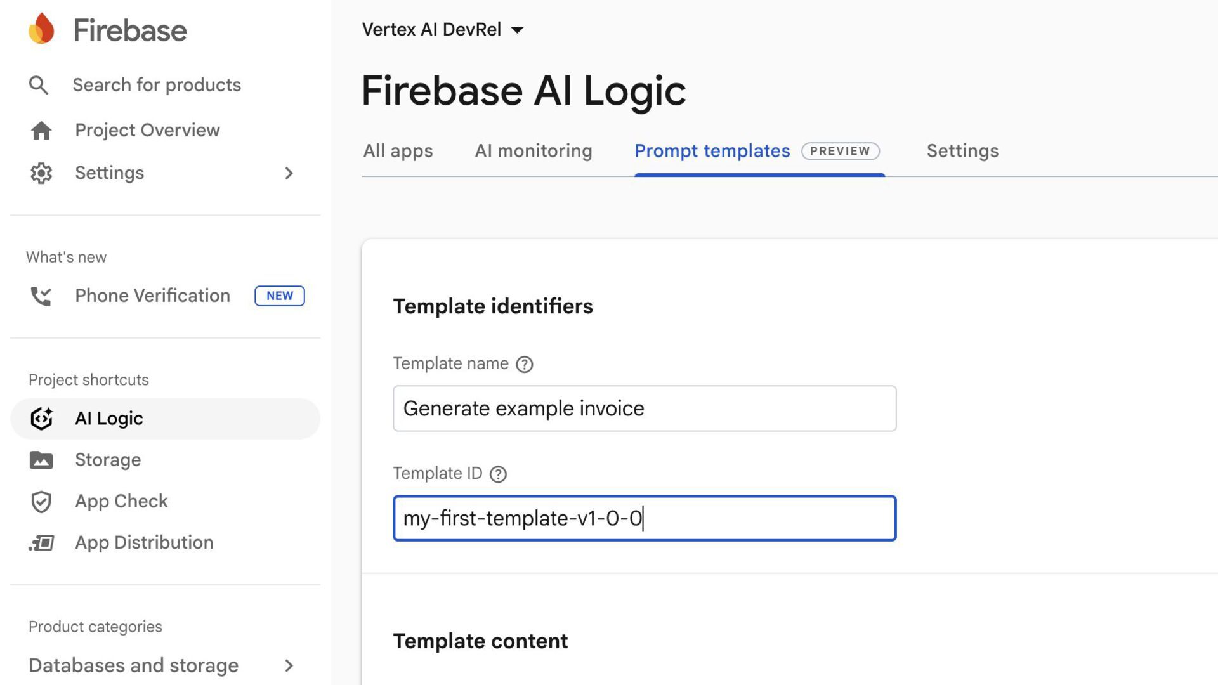Open Template ID help tooltip icon
Viewport: 1218px width, 685px height.
point(499,474)
